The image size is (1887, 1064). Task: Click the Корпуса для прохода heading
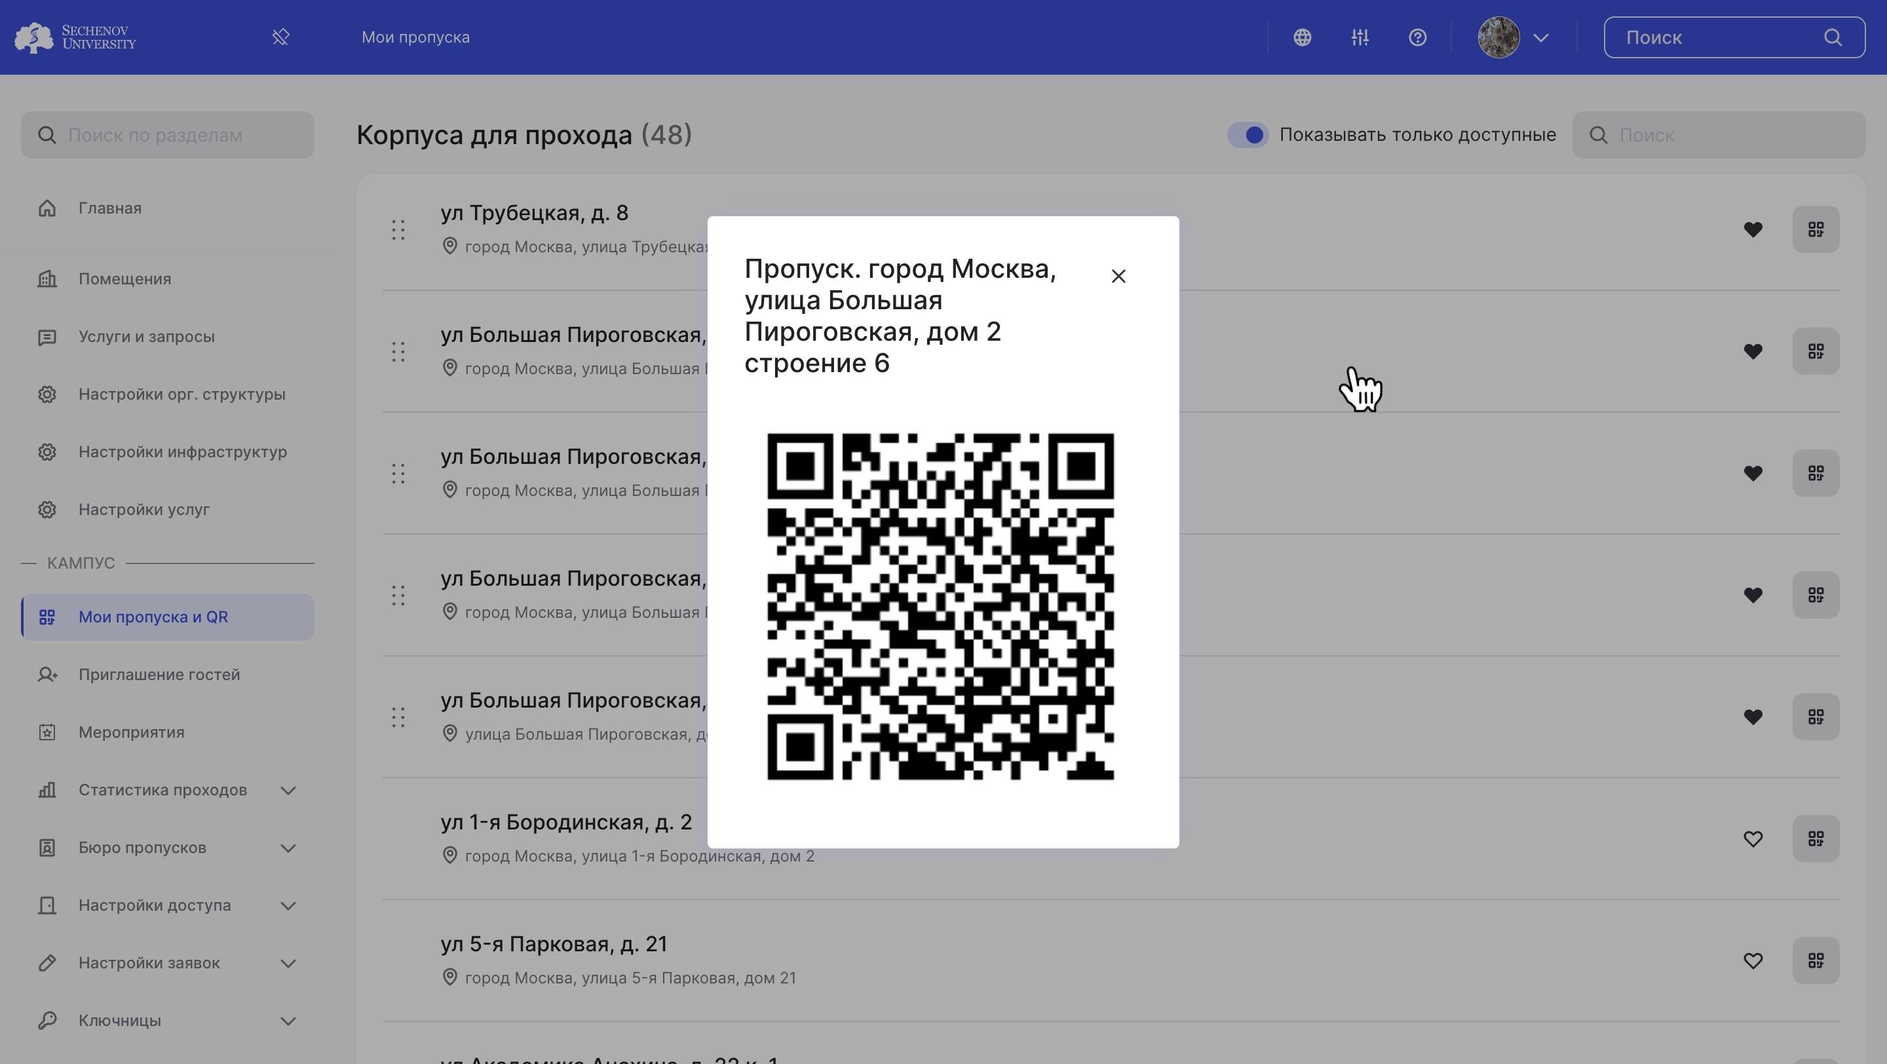524,135
